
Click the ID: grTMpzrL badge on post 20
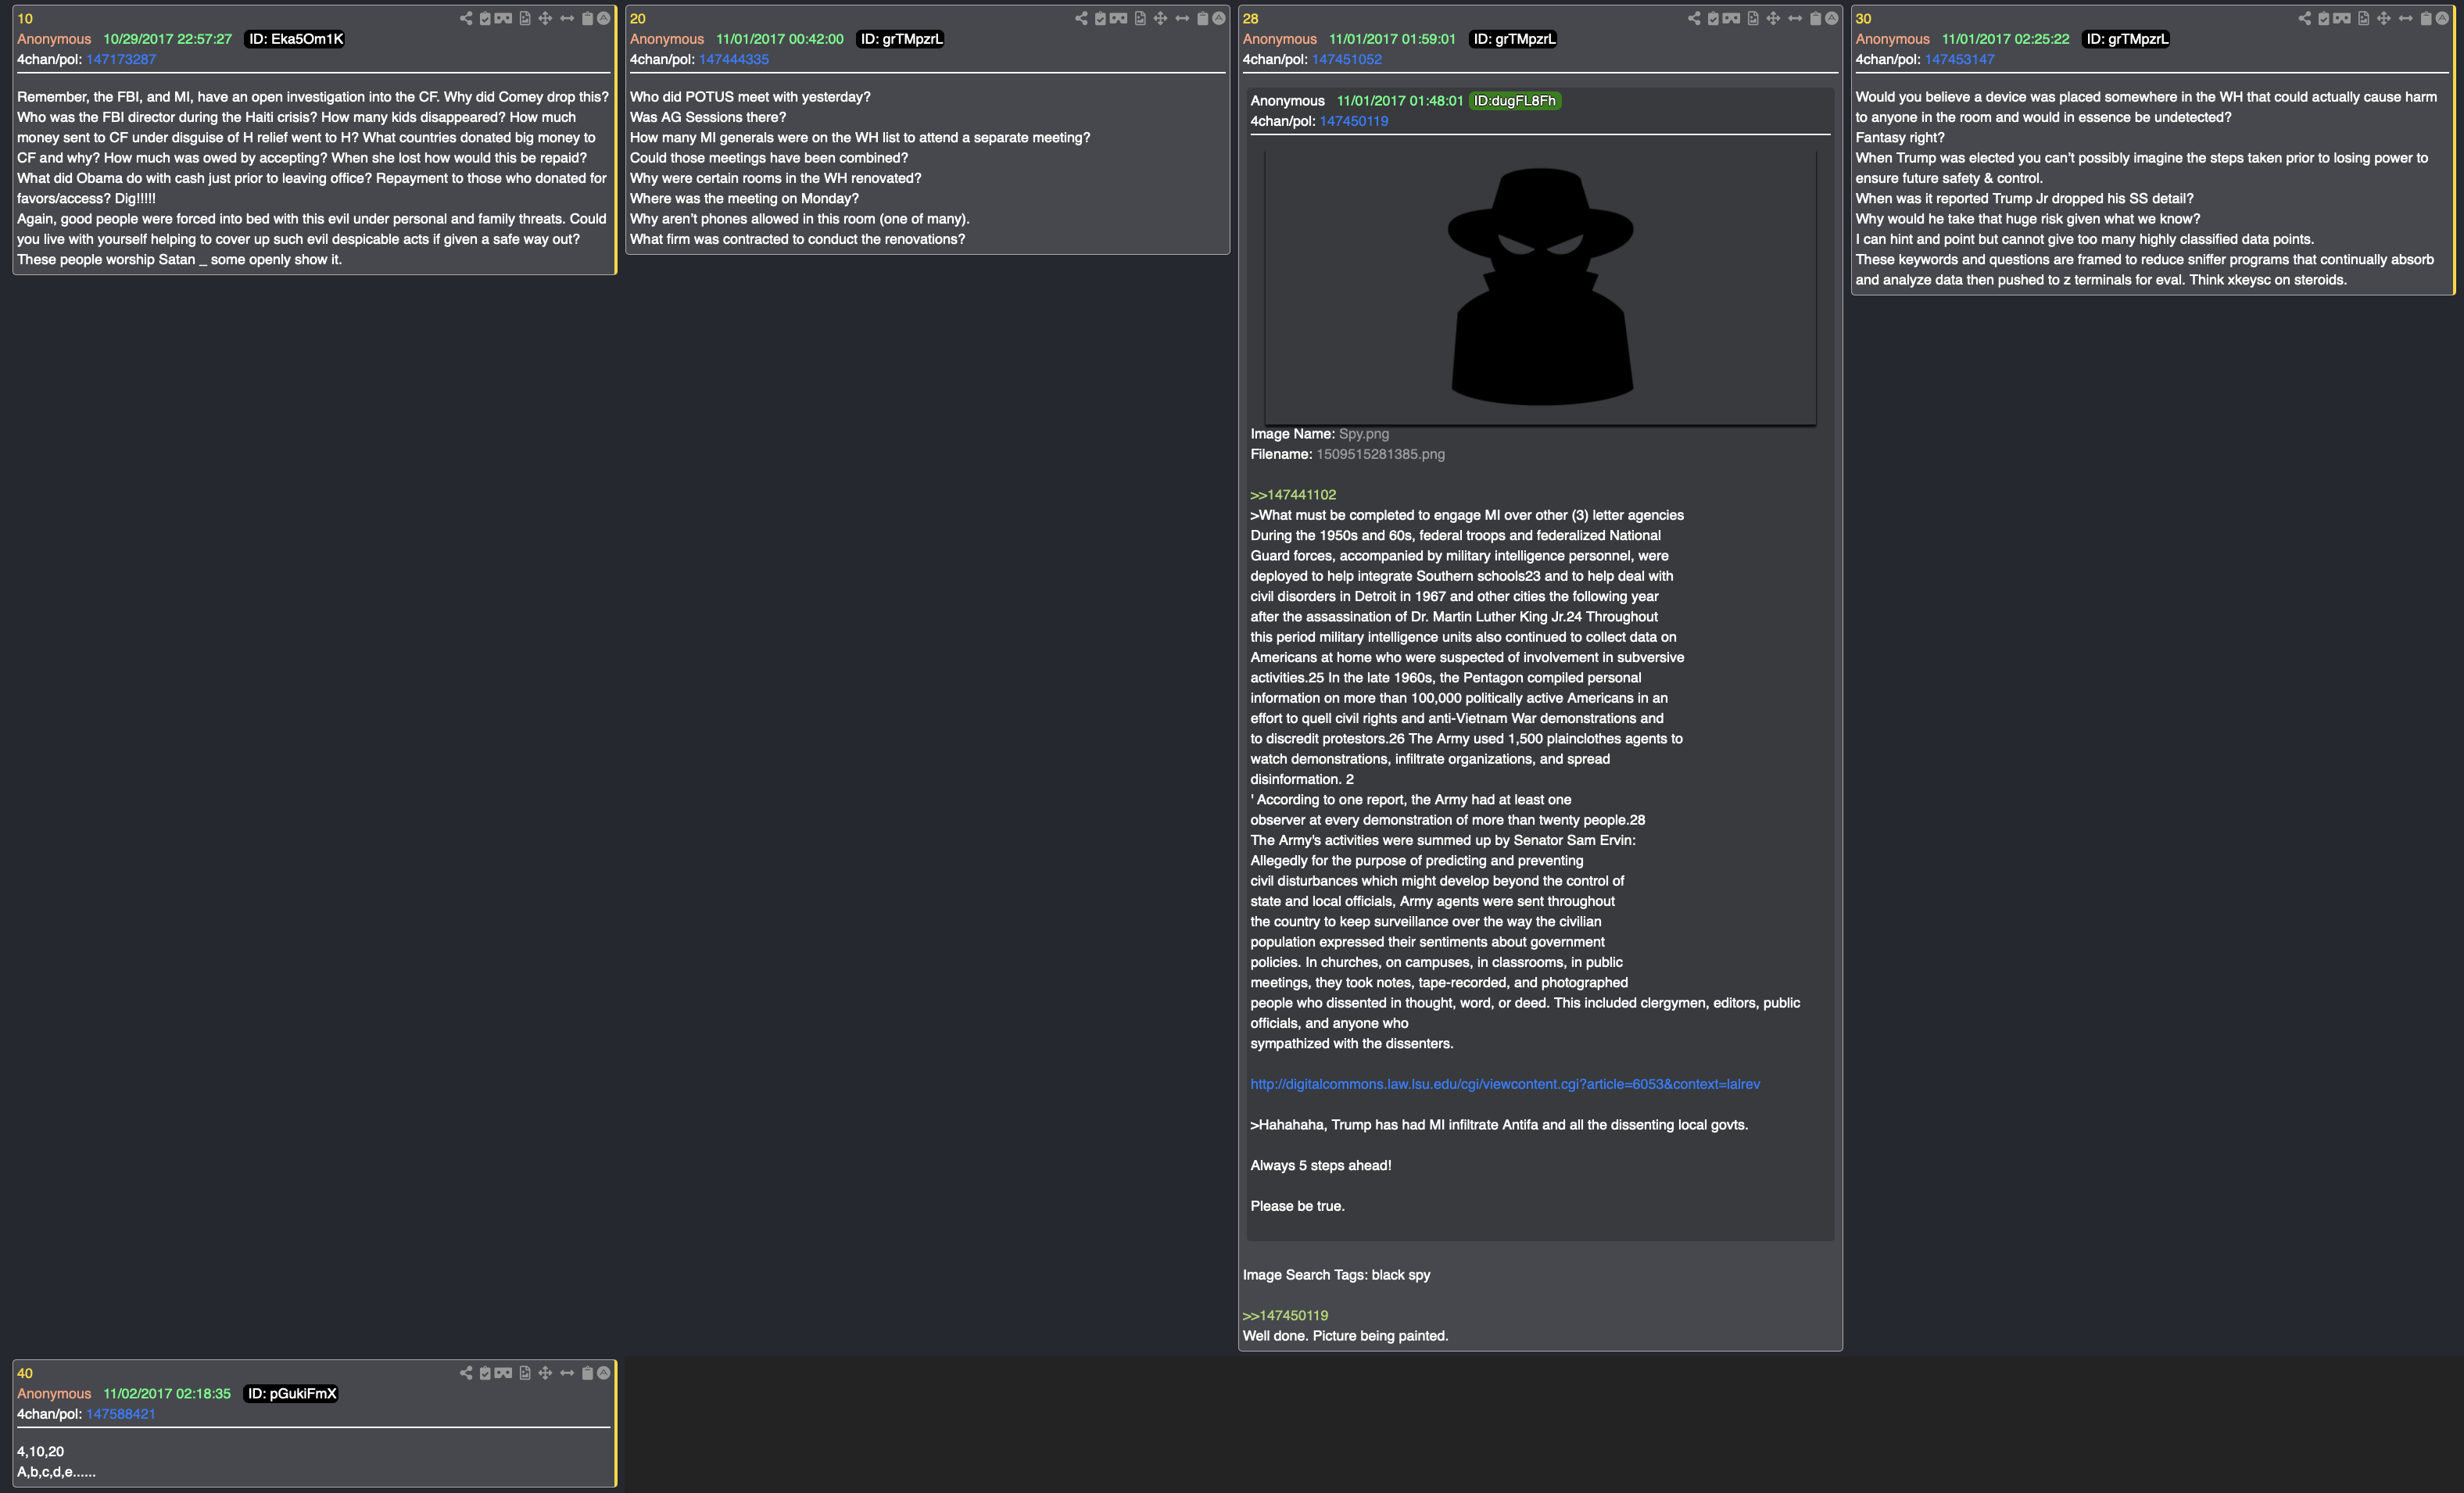pyautogui.click(x=901, y=39)
